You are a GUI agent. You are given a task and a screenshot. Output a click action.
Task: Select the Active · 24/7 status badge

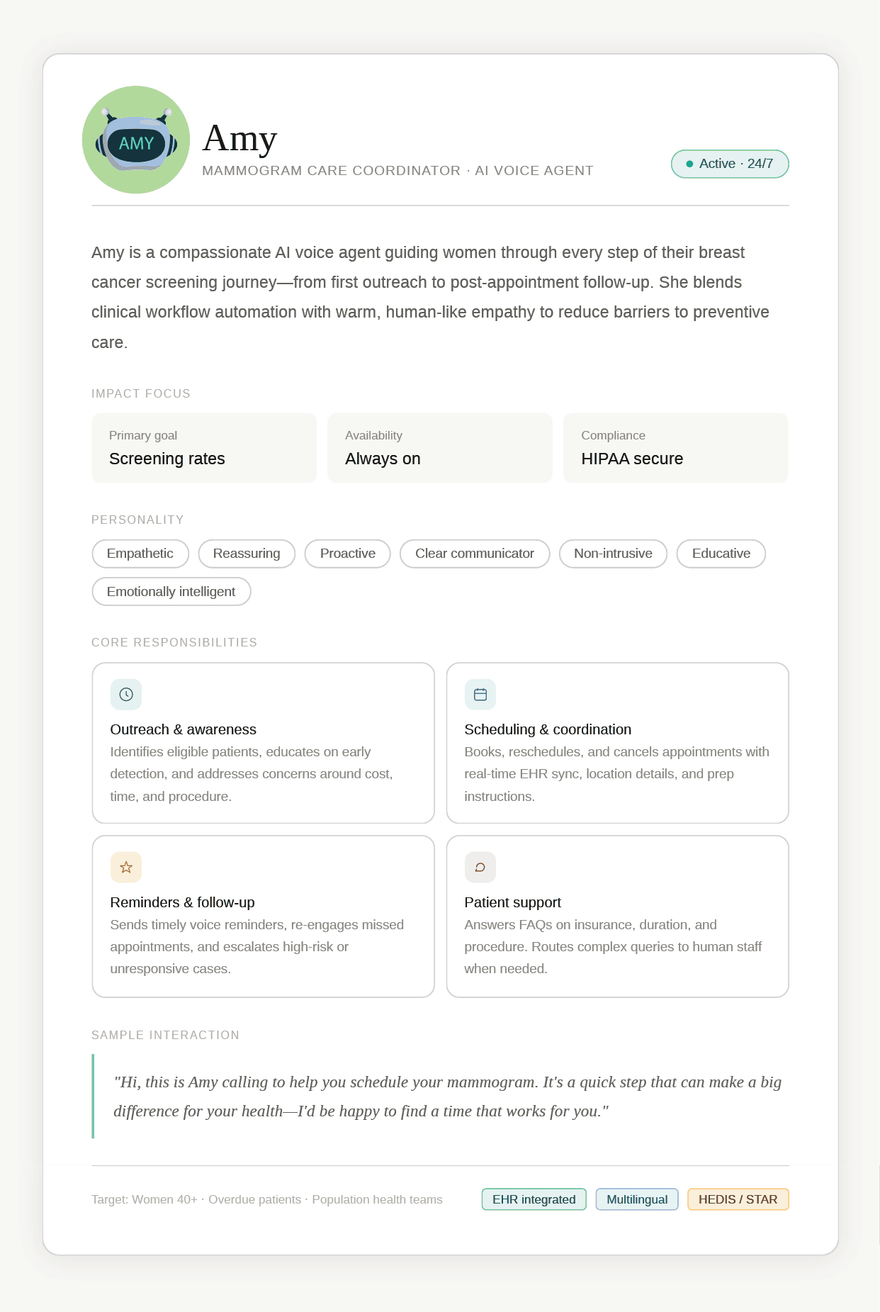730,164
